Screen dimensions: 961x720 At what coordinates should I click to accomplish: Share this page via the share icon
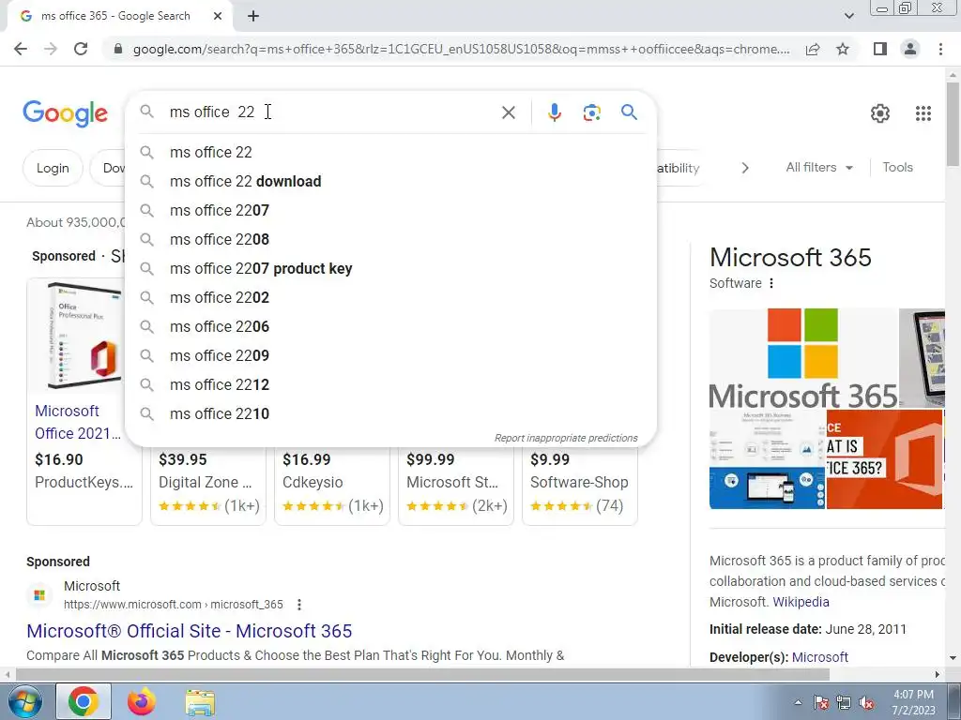(x=813, y=49)
